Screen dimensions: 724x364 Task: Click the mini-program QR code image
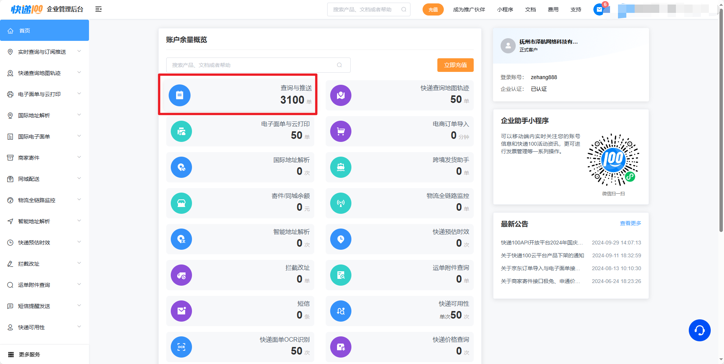[613, 160]
